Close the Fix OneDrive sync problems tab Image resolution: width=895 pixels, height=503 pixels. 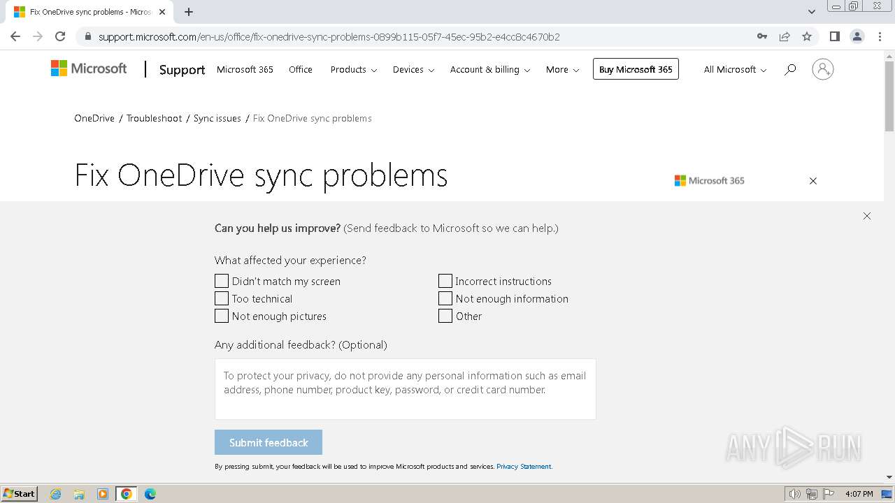(x=162, y=12)
